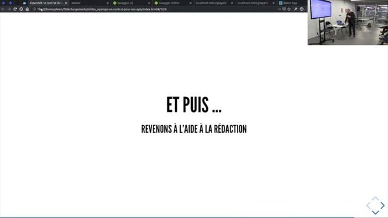Switch to the Swagger Editor tab
Image resolution: width=388 pixels, height=218 pixels.
coord(172,3)
